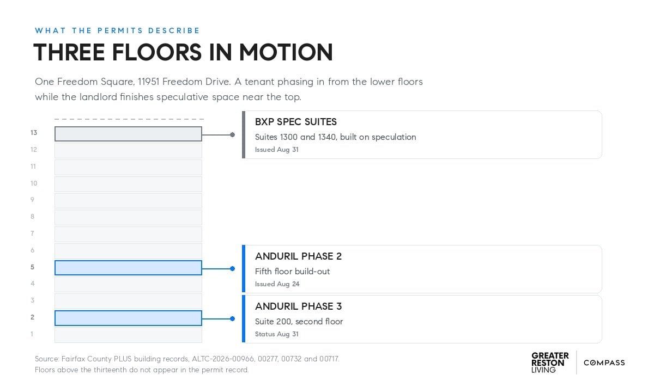Open the Anduril Phase 3 card

coord(422,319)
